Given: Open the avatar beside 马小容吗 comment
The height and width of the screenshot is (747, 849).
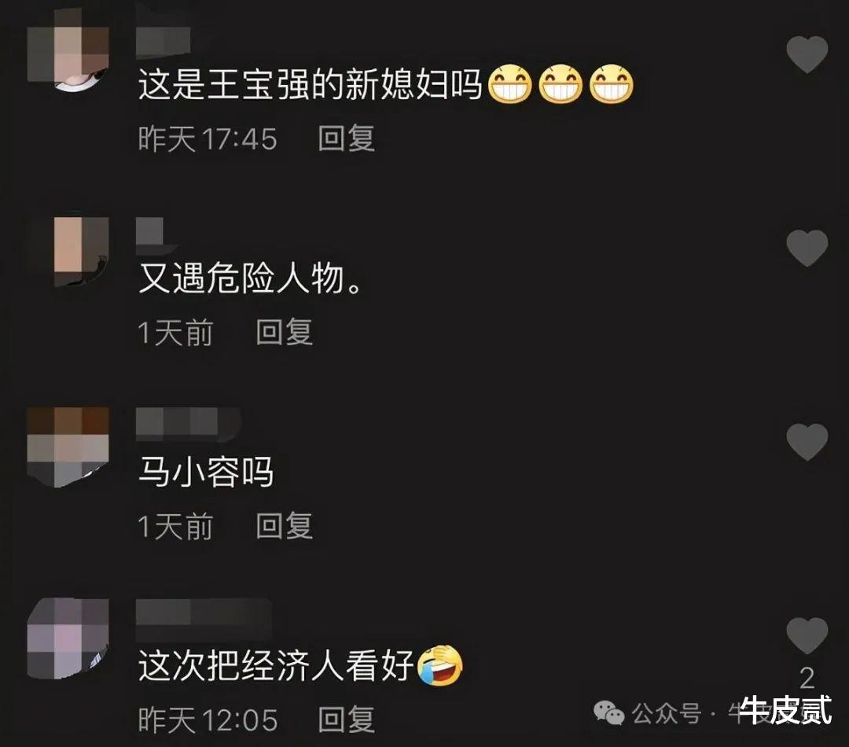Looking at the screenshot, I should pyautogui.click(x=68, y=447).
